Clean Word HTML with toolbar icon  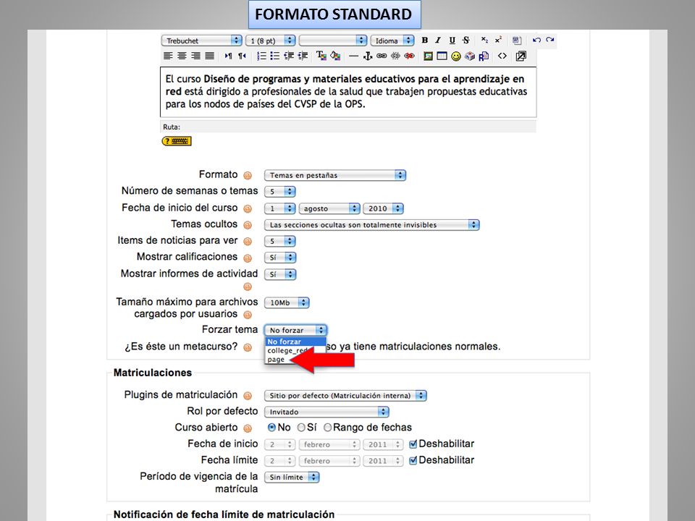pos(516,41)
